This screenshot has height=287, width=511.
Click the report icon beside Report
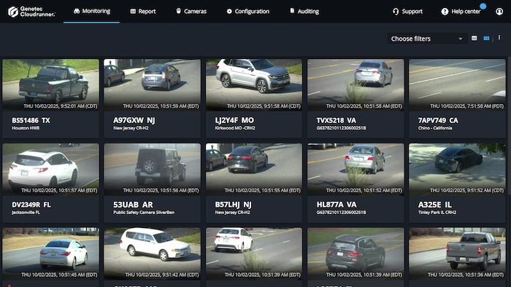pyautogui.click(x=133, y=12)
